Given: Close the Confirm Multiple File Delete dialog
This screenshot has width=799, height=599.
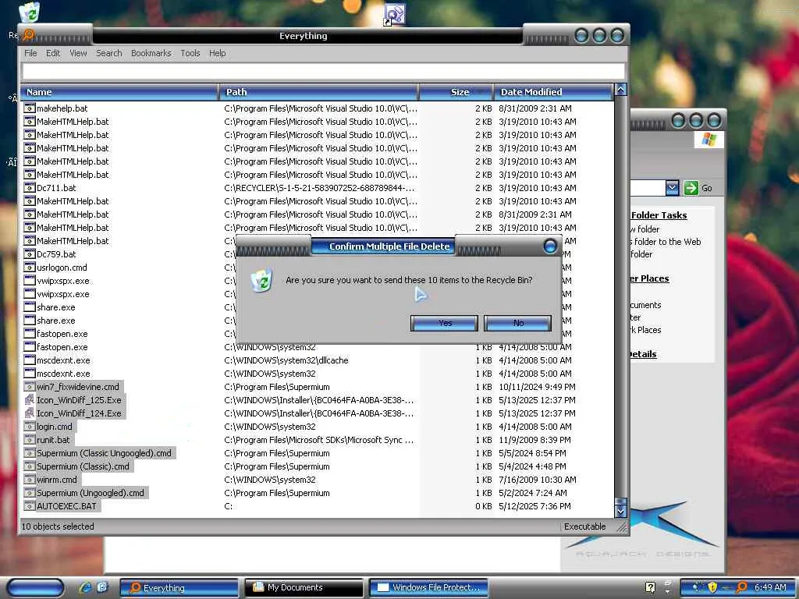Looking at the screenshot, I should (550, 246).
